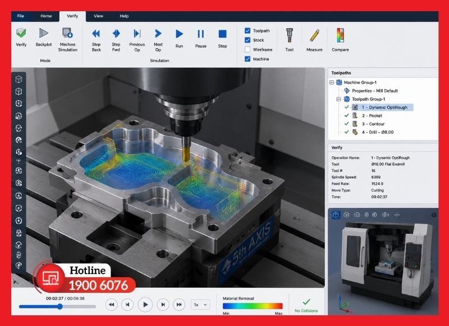The image size is (449, 326).
Task: Click the Material Removal color gradient bar
Action: [253, 306]
